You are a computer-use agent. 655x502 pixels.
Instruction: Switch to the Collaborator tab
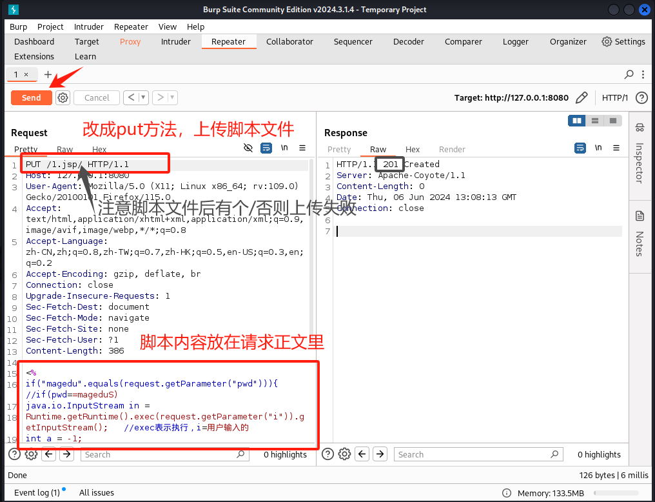(x=289, y=41)
